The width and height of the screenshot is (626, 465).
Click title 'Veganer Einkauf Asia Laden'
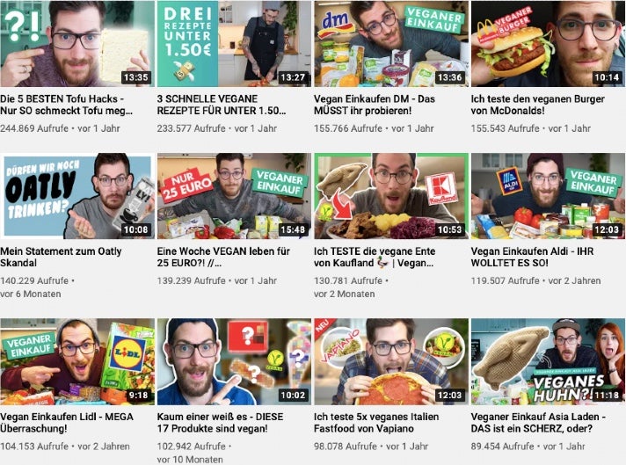538,423
